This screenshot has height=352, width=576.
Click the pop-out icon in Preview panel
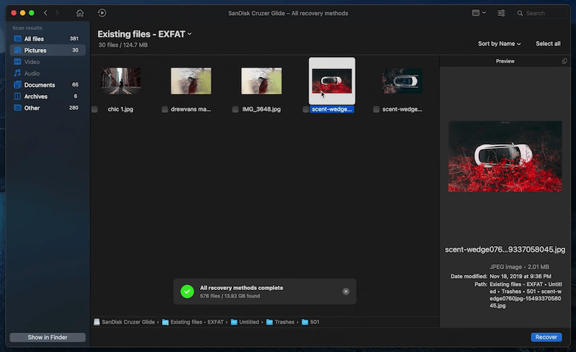564,61
